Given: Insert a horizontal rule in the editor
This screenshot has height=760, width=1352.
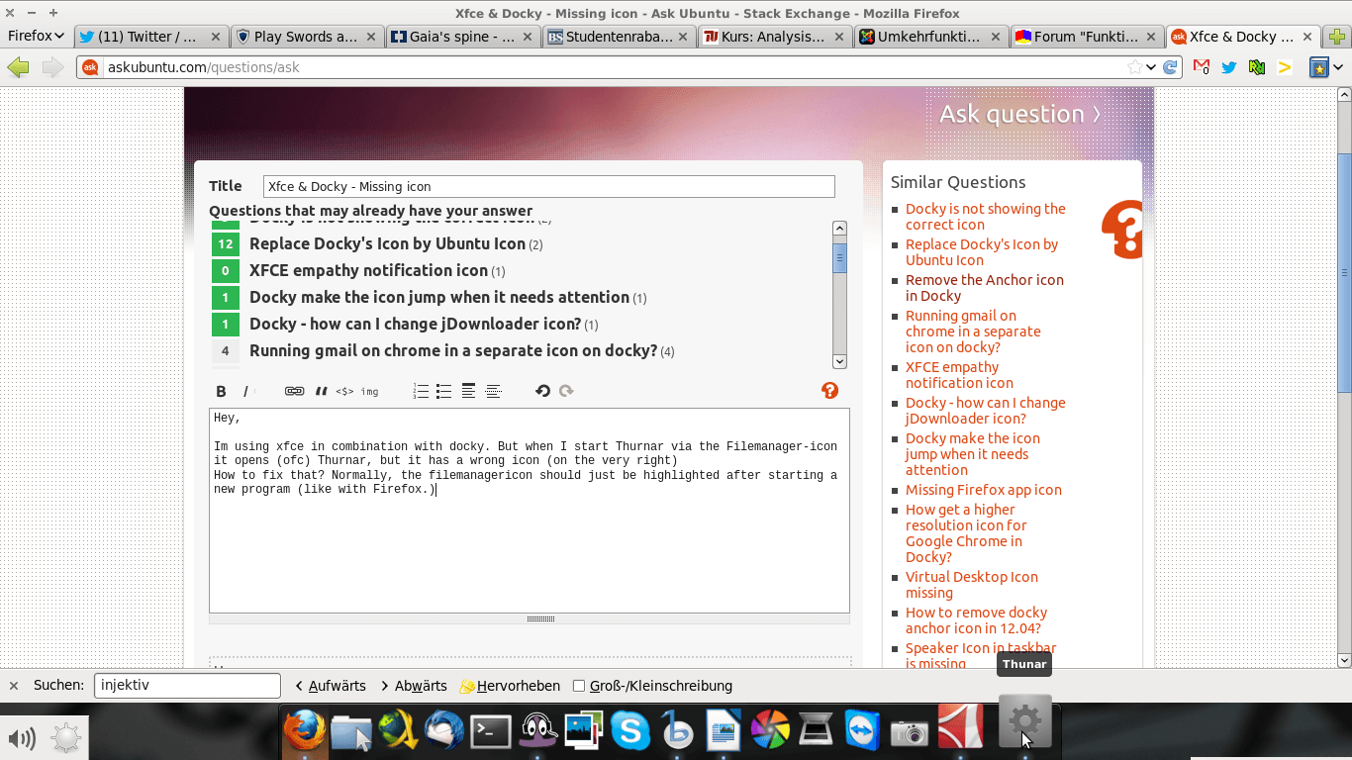Looking at the screenshot, I should coord(493,391).
